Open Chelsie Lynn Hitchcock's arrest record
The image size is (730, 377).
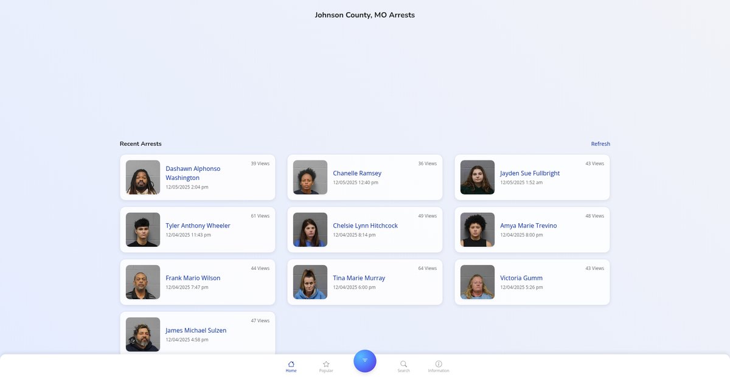365,230
